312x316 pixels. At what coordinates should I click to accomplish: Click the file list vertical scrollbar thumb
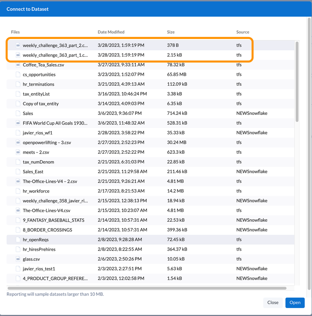coord(297,82)
